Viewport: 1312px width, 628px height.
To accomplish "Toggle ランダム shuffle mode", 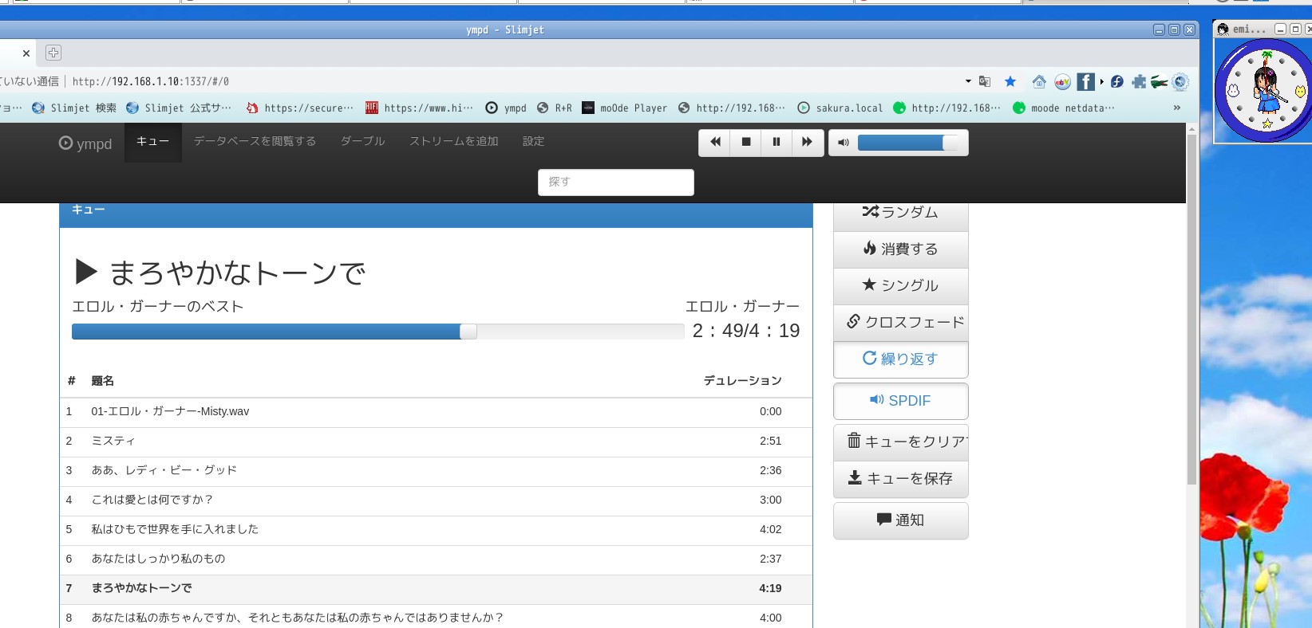I will 900,213.
